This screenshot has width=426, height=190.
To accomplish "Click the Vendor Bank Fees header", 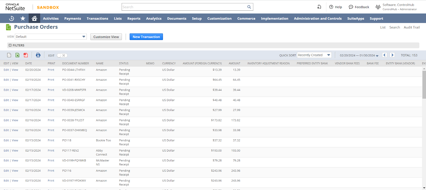I will pos(347,63).
